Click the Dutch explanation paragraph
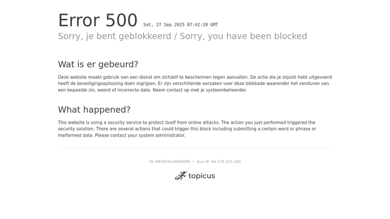The height and width of the screenshot is (219, 390). pyautogui.click(x=195, y=84)
